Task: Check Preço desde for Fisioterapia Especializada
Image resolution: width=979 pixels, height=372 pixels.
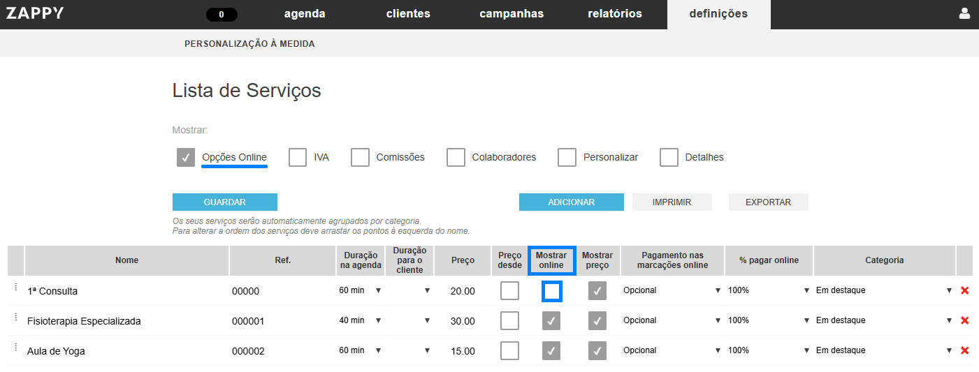Action: pos(509,320)
